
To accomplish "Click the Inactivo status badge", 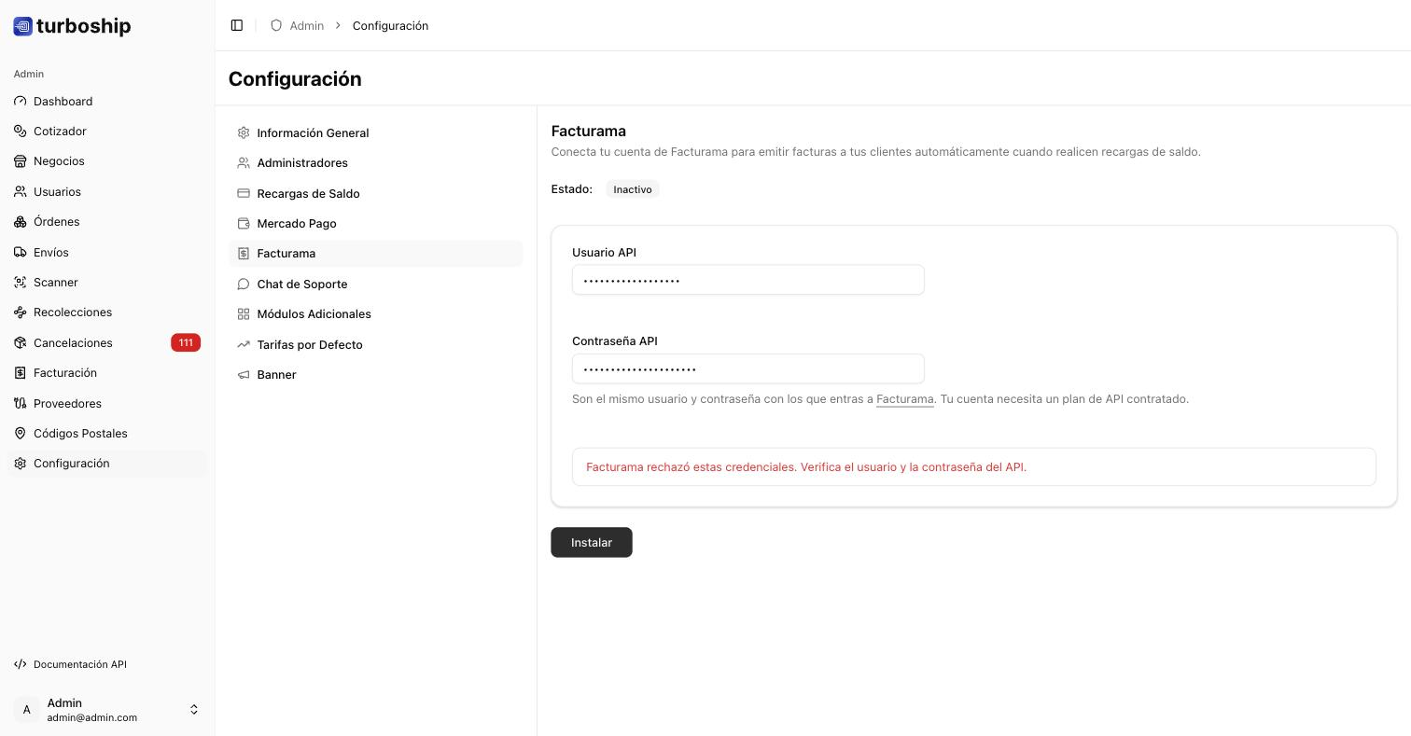I will [633, 189].
